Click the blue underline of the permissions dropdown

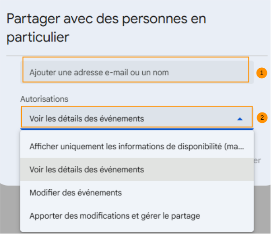[x=135, y=129]
